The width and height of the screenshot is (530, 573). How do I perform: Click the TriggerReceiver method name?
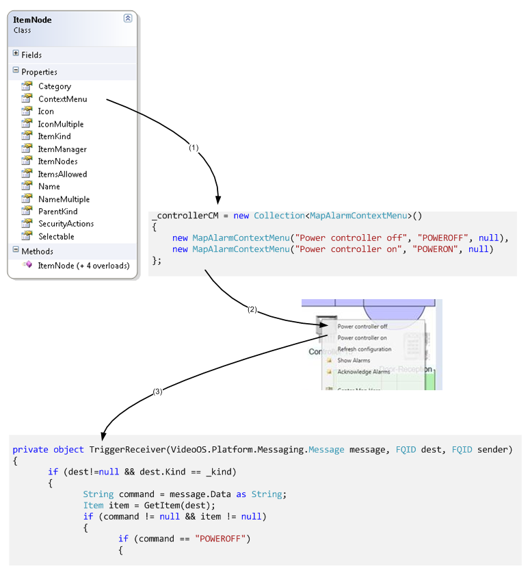point(127,450)
